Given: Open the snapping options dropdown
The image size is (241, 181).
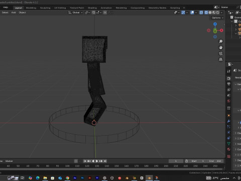Looking at the screenshot, I should pos(99,13).
